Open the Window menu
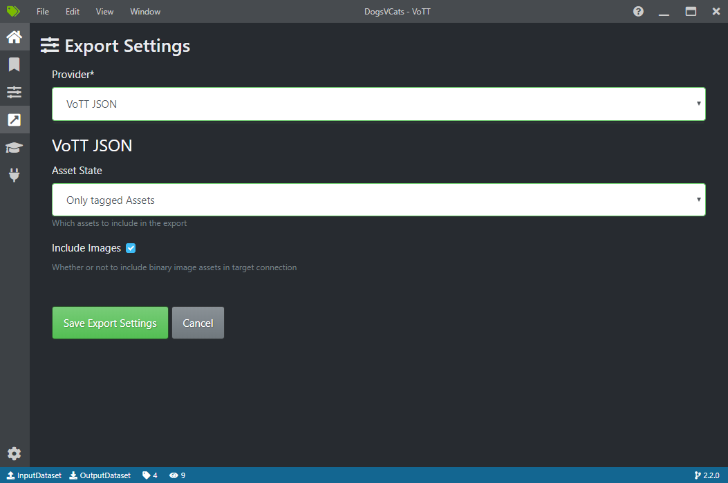 (145, 12)
